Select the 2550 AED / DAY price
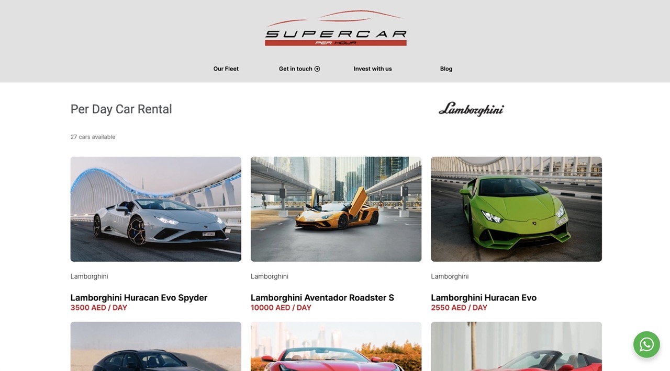670x371 pixels. coord(459,308)
